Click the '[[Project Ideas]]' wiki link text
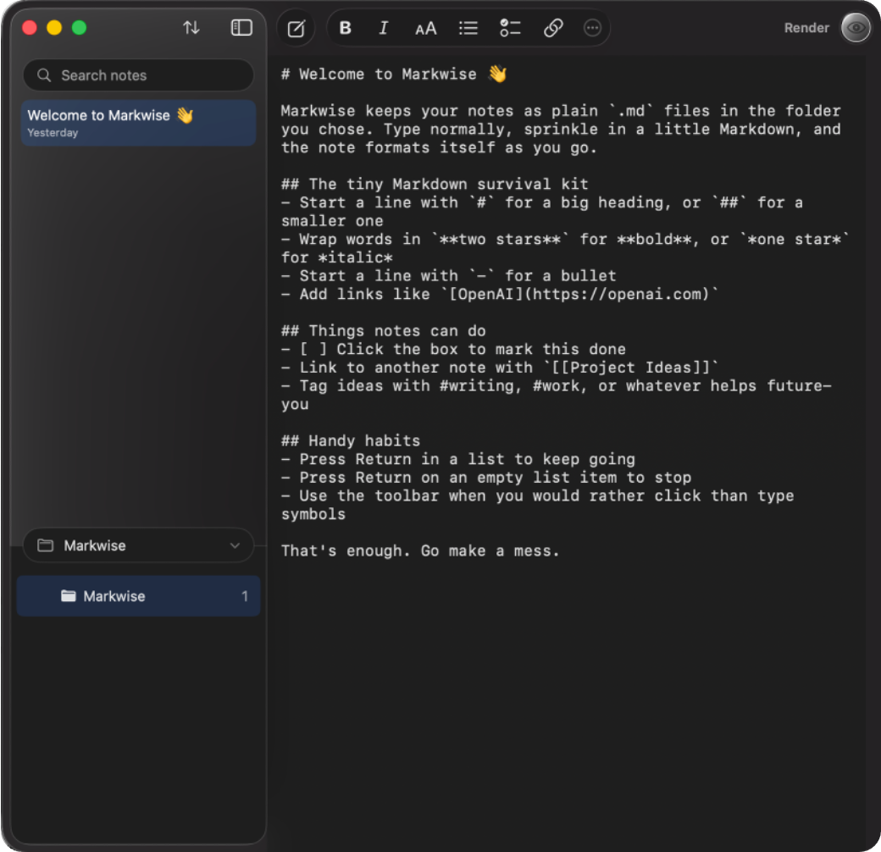881x852 pixels. point(631,368)
